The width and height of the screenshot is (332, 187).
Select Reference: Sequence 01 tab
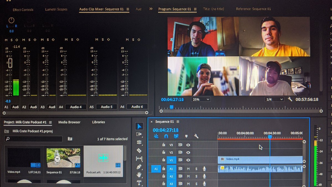tap(253, 9)
